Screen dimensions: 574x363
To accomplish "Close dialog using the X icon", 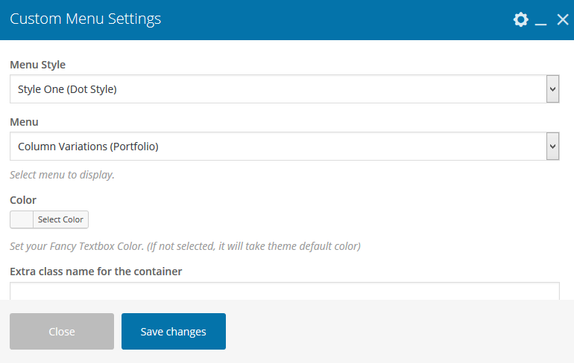I will point(563,20).
